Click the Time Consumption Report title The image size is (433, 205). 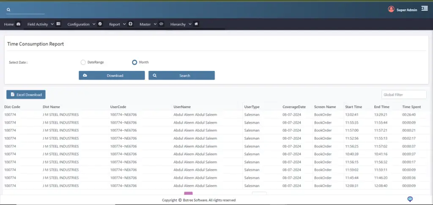(36, 44)
